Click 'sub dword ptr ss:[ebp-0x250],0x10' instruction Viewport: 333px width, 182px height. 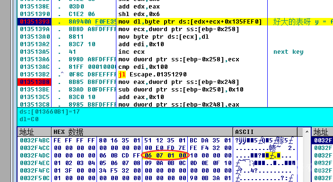pos(181,90)
